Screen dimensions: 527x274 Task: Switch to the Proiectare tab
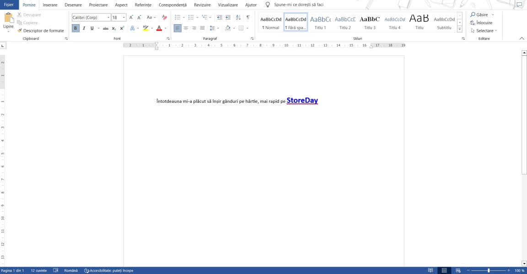(98, 5)
